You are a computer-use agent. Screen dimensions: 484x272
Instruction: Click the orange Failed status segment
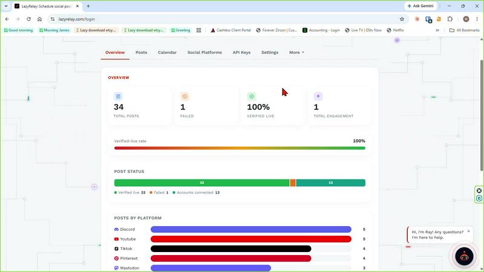click(293, 183)
